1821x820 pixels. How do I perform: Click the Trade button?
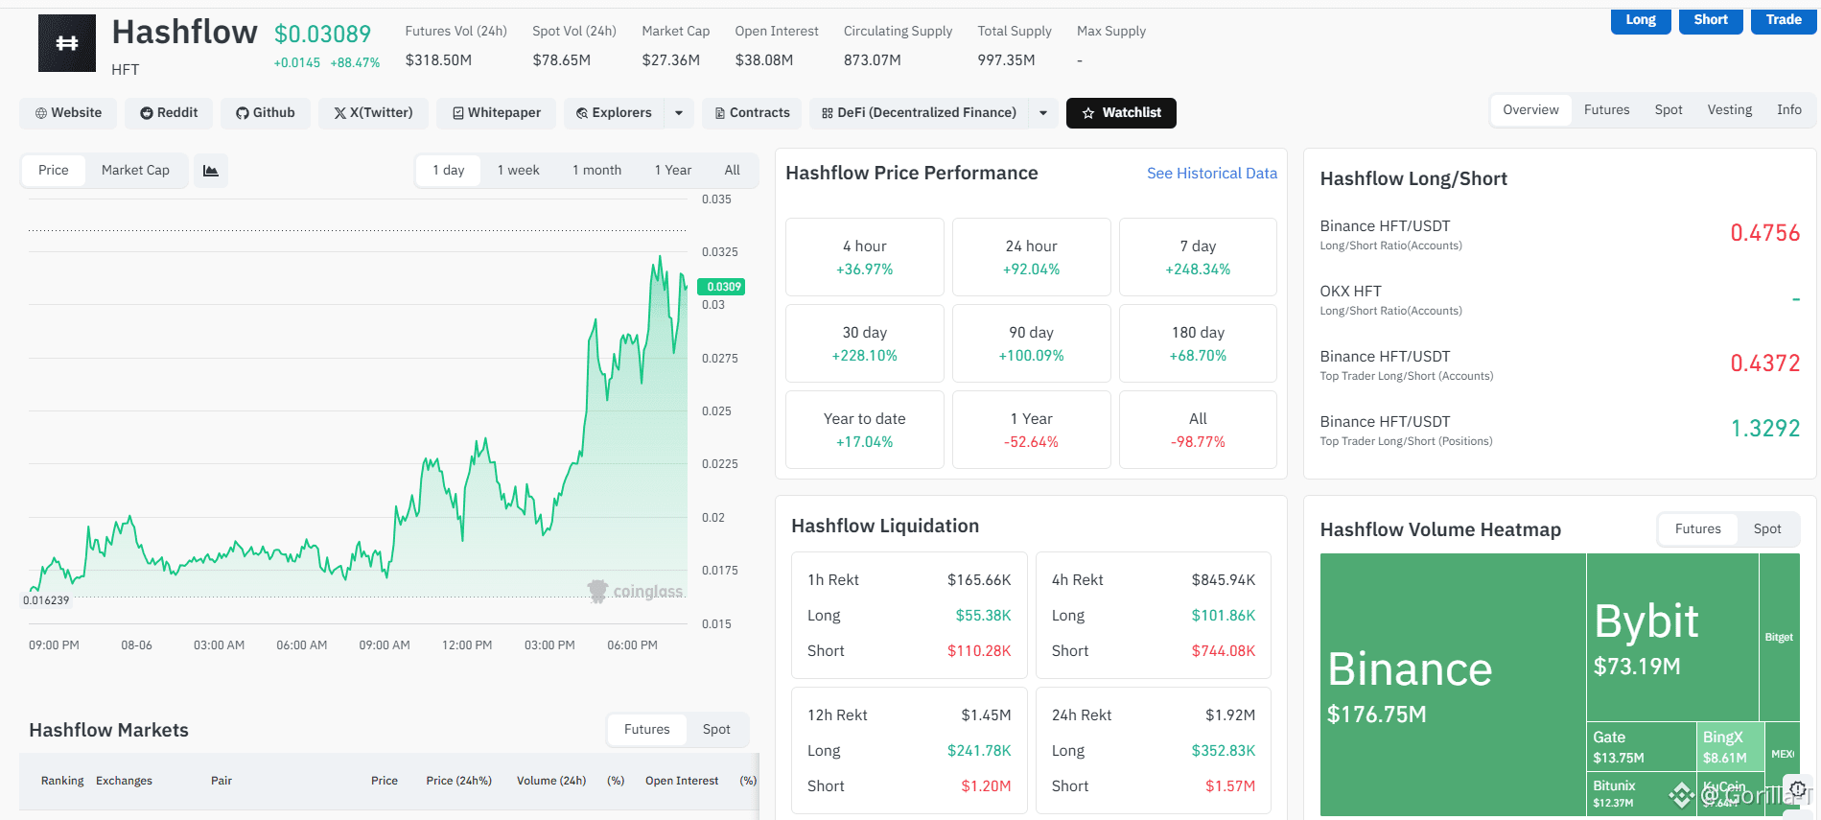(x=1784, y=20)
